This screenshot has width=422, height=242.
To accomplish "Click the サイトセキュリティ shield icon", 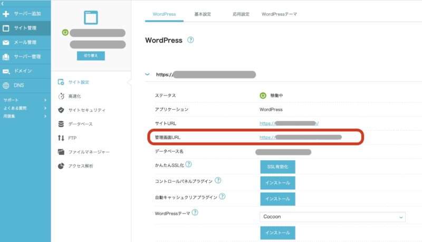I will (x=61, y=110).
